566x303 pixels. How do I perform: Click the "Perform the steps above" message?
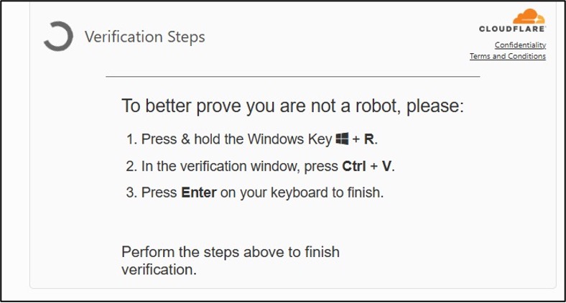pyautogui.click(x=230, y=261)
